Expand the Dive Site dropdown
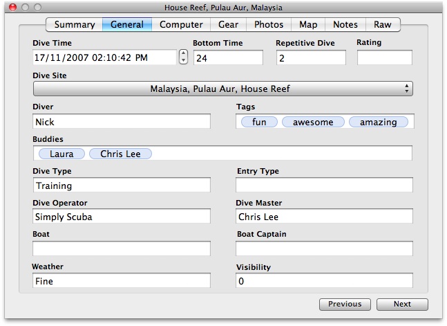Image resolution: width=447 pixels, height=326 pixels. (222, 89)
